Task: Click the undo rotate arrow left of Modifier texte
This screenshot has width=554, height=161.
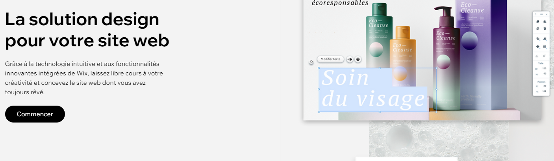Action: 311,62
